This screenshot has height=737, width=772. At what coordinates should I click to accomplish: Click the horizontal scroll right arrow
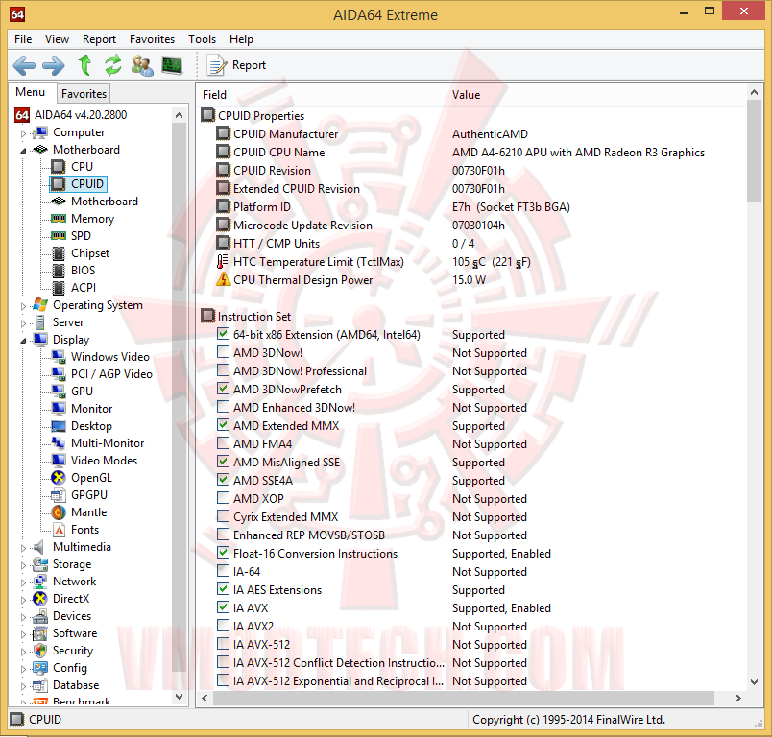737,698
